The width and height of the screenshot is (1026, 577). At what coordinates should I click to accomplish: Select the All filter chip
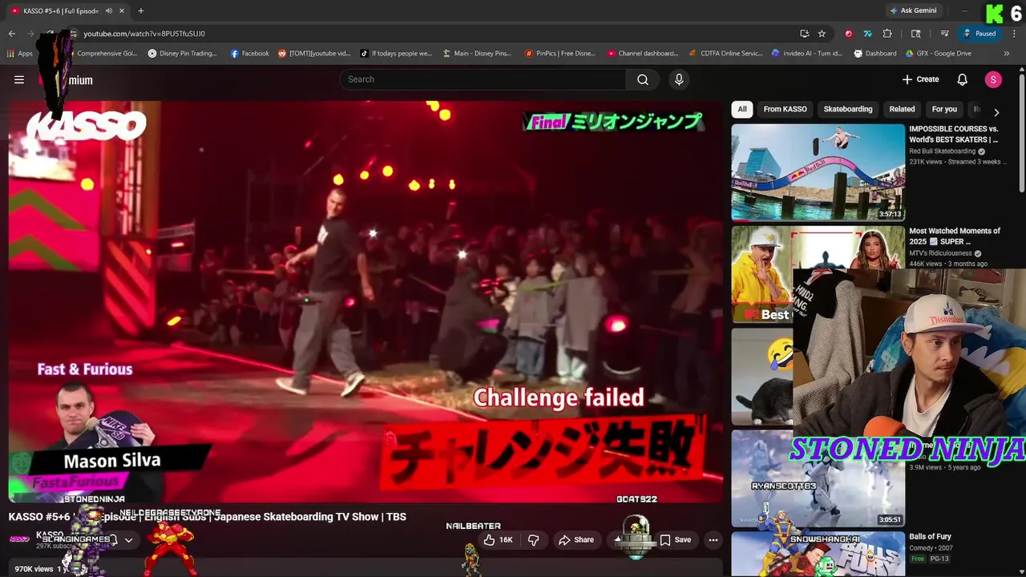click(742, 109)
